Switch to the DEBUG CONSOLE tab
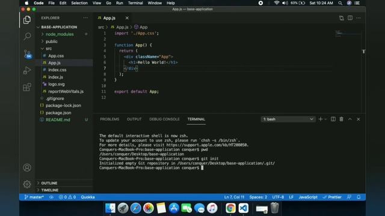The width and height of the screenshot is (385, 216). coord(164,119)
